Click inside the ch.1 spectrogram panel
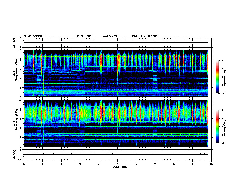This screenshot has width=238, height=184. coord(116,73)
